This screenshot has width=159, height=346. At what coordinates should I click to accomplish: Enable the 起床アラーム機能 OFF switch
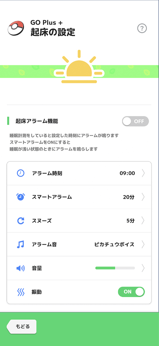click(x=135, y=121)
